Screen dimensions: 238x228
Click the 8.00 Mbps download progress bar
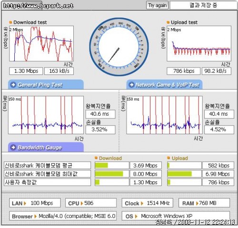(x=112, y=174)
